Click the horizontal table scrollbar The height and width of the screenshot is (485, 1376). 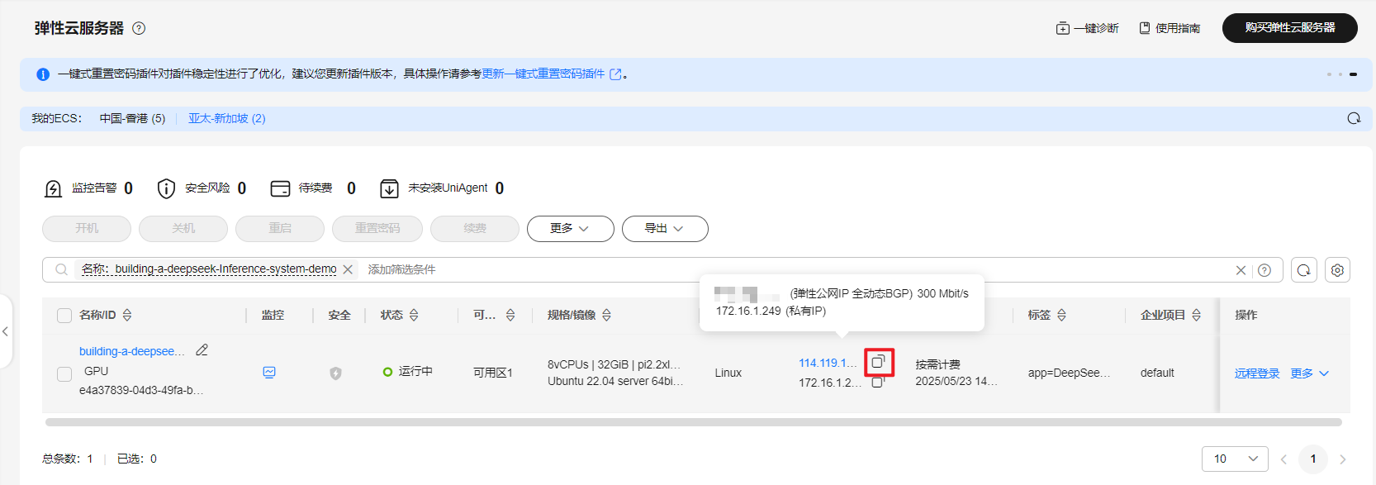click(694, 422)
